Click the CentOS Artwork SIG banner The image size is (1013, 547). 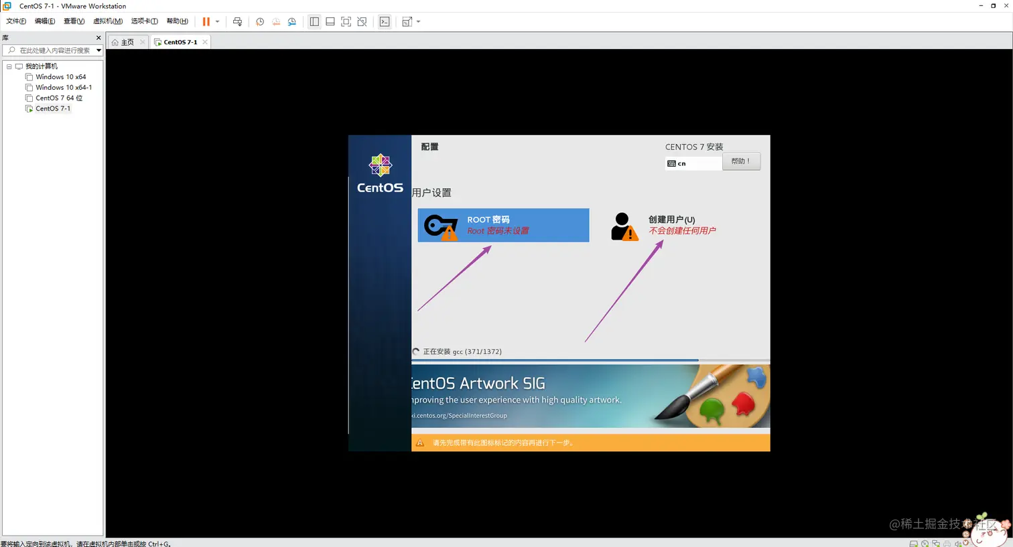[590, 396]
